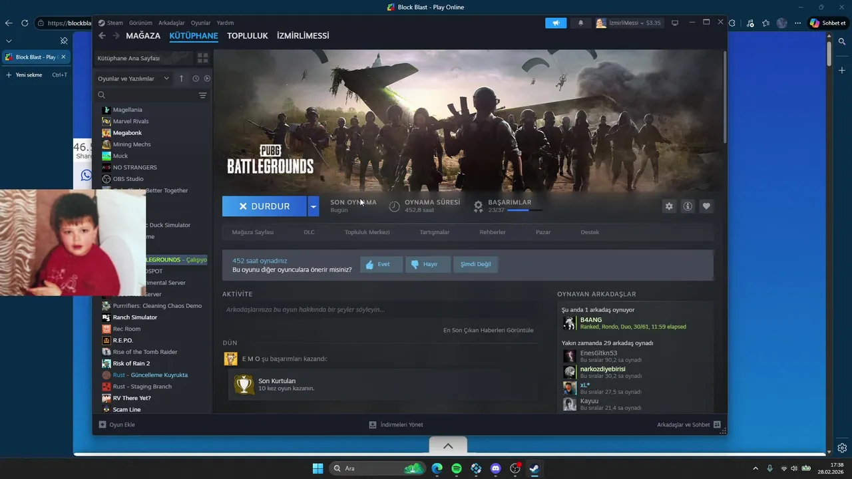Viewport: 852px width, 479px height.
Task: Click the Başarımlar progress bar
Action: 525,210
